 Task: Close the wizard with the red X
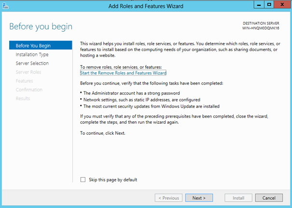coord(282,5)
